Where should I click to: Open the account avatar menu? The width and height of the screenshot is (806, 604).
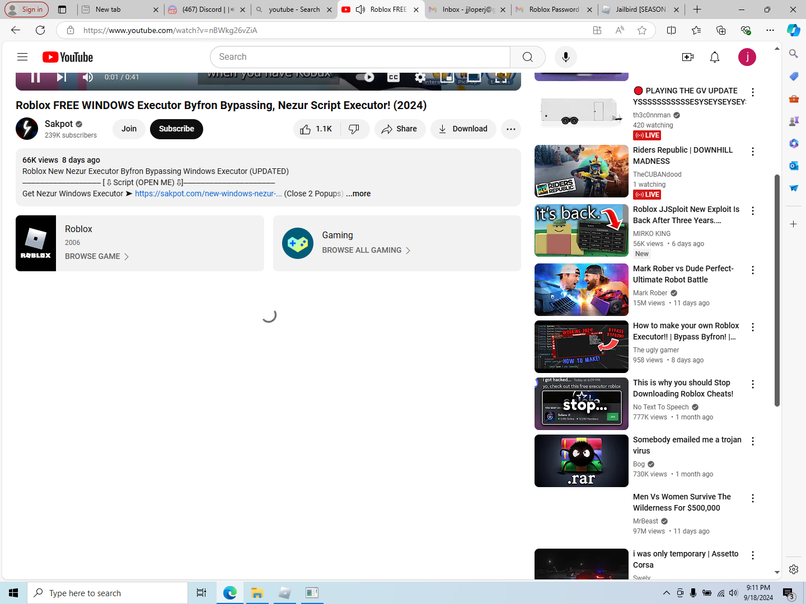747,57
